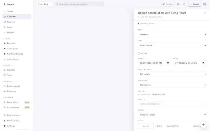Open the Bookings section

point(17,91)
